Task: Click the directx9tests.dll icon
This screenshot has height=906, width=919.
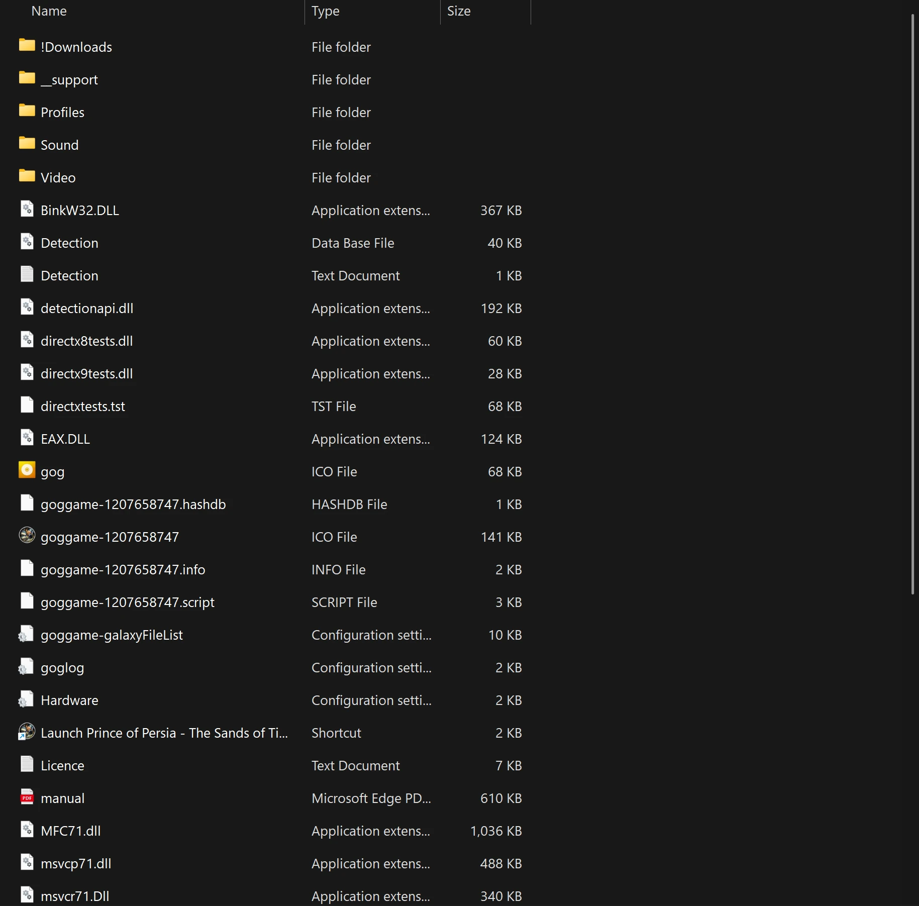Action: point(27,372)
